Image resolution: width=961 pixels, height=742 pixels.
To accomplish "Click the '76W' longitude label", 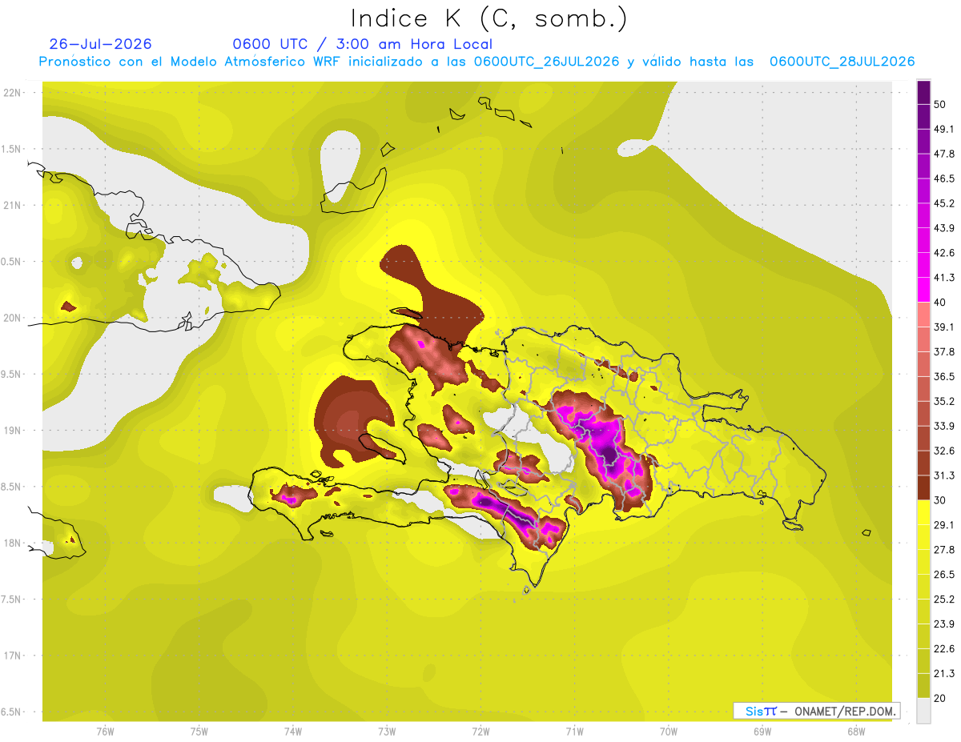I will [x=105, y=731].
